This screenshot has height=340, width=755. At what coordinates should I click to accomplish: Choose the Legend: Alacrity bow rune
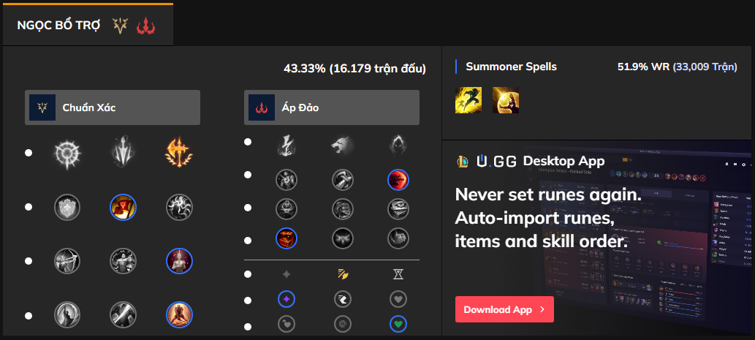(68, 260)
